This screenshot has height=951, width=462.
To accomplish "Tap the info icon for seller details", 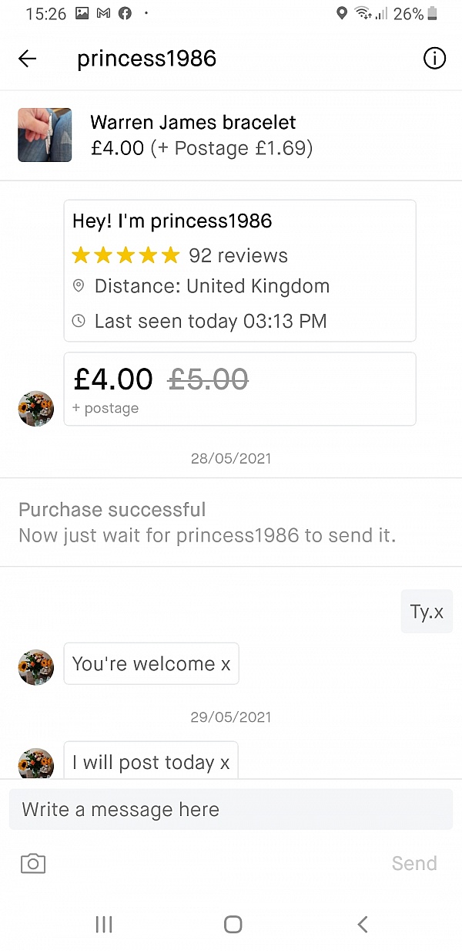I will [434, 59].
